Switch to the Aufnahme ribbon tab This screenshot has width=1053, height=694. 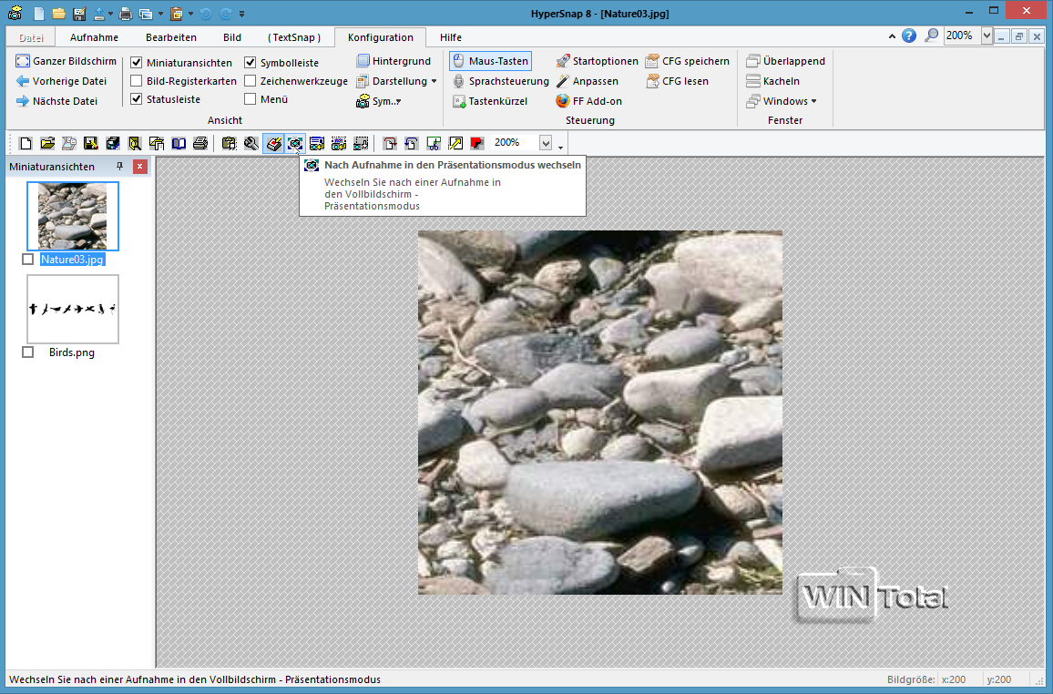pyautogui.click(x=94, y=37)
